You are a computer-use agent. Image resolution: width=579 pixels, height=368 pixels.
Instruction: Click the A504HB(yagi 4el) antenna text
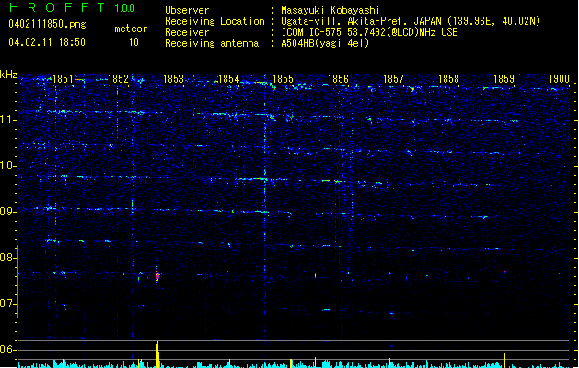(325, 43)
